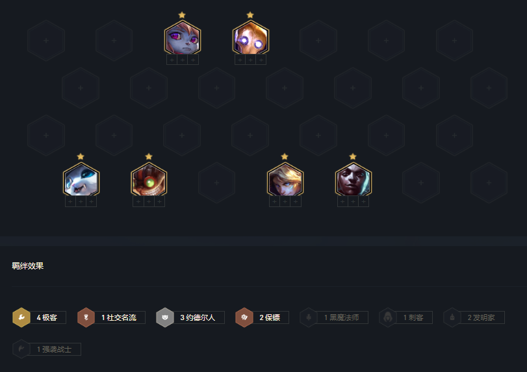The width and height of the screenshot is (527, 372).
Task: Add item to Blitzcrank's middle item slot
Action: coord(251,60)
